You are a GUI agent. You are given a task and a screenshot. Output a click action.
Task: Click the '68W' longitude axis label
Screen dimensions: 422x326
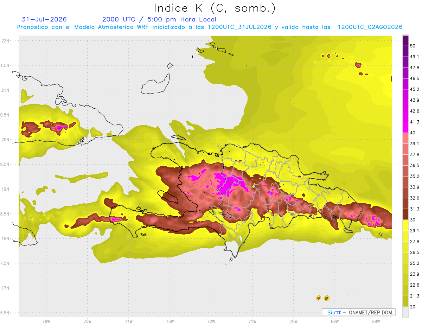(x=376, y=321)
